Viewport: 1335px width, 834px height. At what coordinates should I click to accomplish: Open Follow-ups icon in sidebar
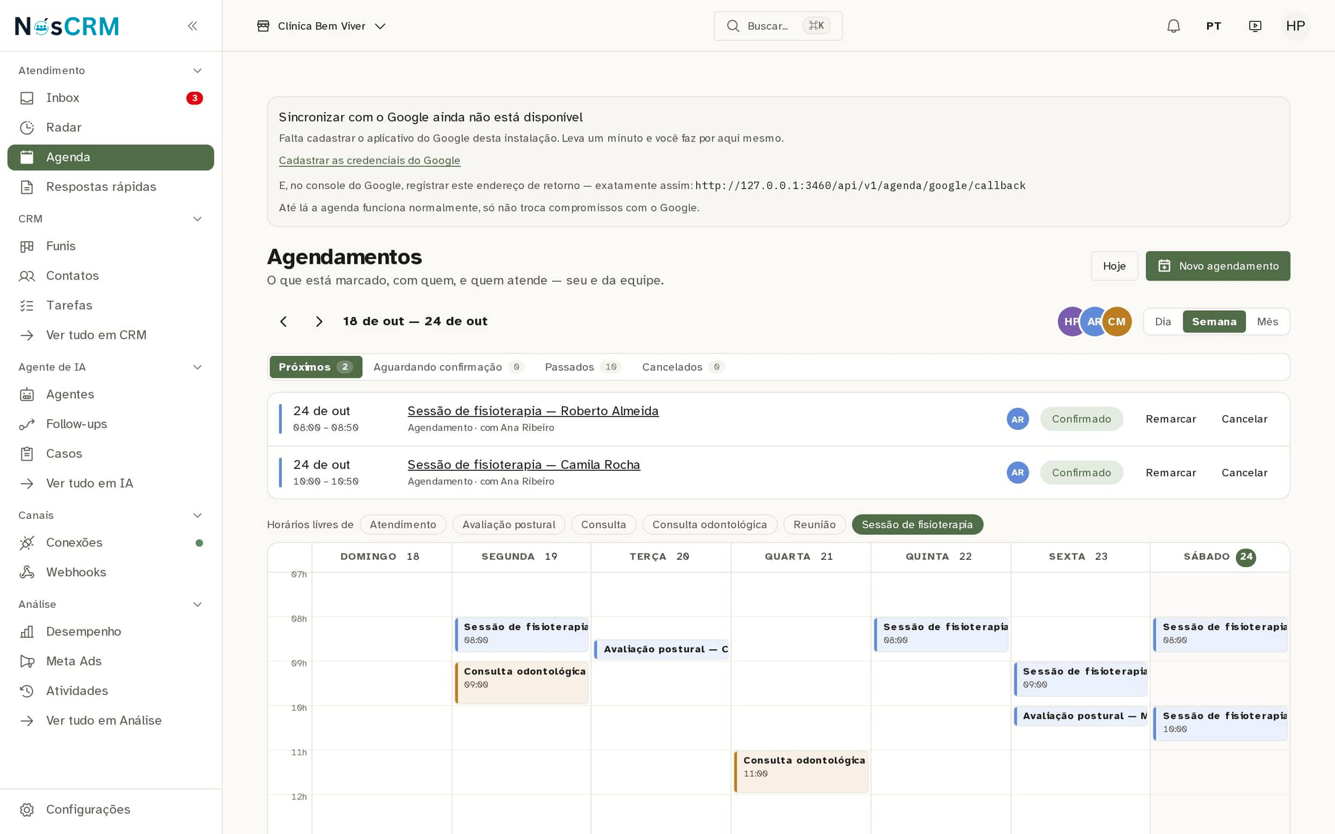click(27, 424)
